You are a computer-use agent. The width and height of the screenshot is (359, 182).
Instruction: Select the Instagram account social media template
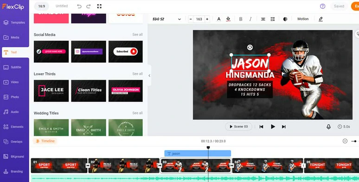(89, 52)
